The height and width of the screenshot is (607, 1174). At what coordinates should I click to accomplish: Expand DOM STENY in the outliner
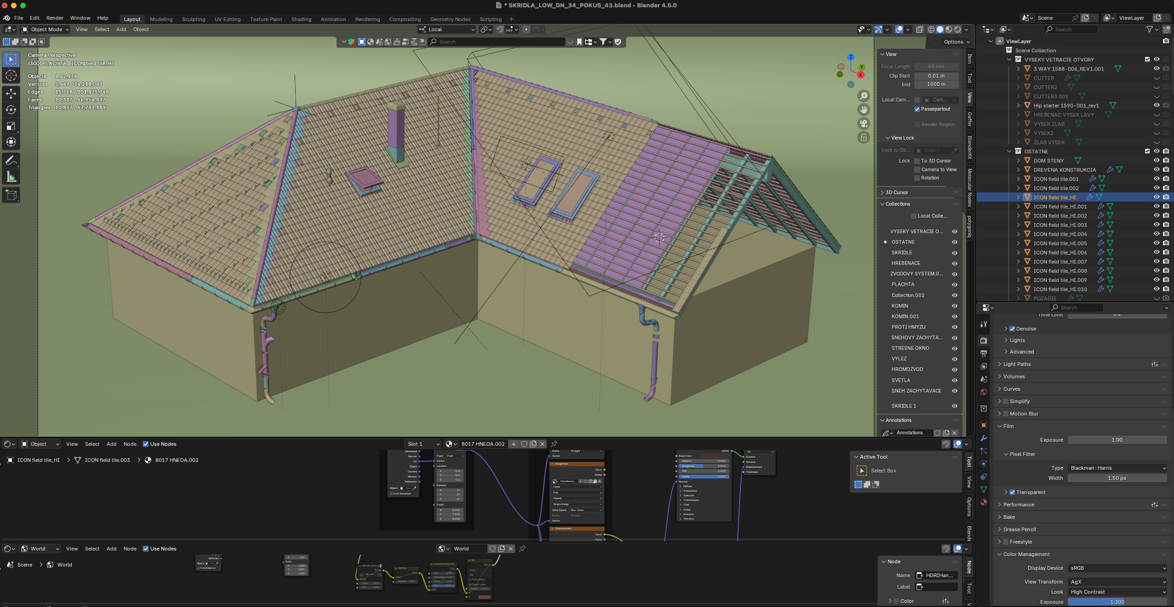1018,161
